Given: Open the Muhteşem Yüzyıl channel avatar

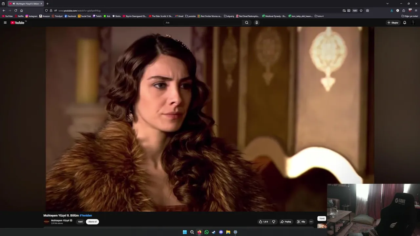Looking at the screenshot, I should (x=46, y=222).
